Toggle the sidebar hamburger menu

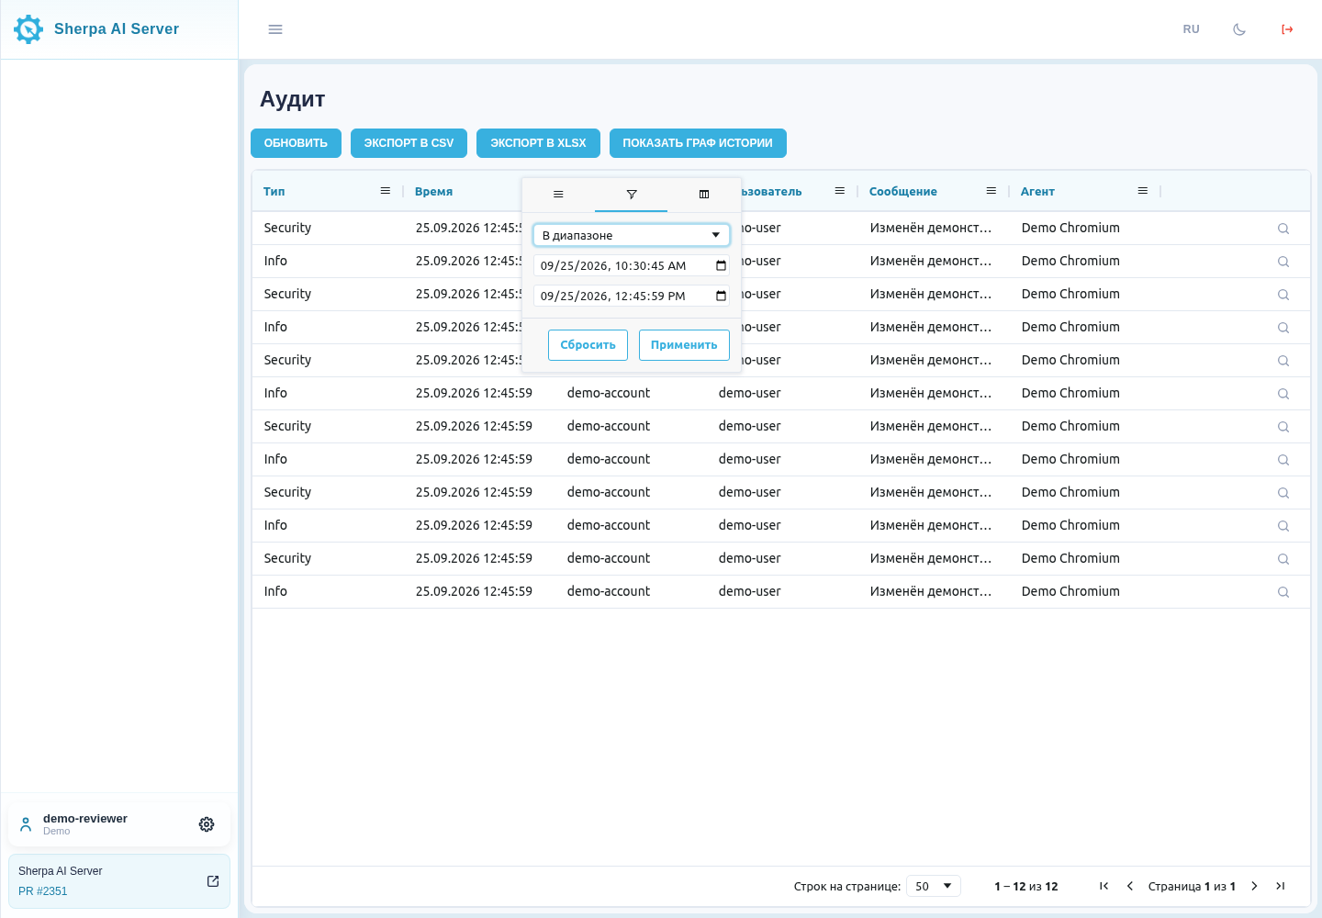point(275,29)
